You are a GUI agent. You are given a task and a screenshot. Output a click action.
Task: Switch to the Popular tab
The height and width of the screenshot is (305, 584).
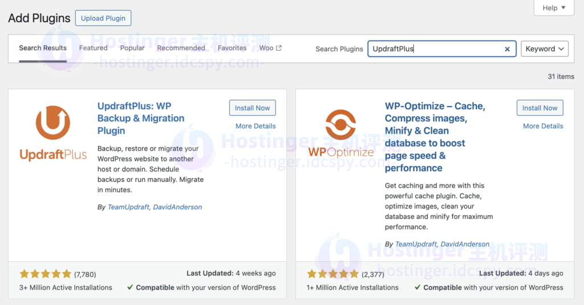(132, 48)
